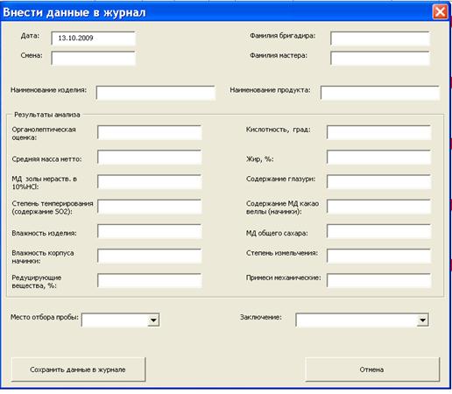452x394 pixels.
Task: Select the Содержание глазури field
Action: [378, 182]
